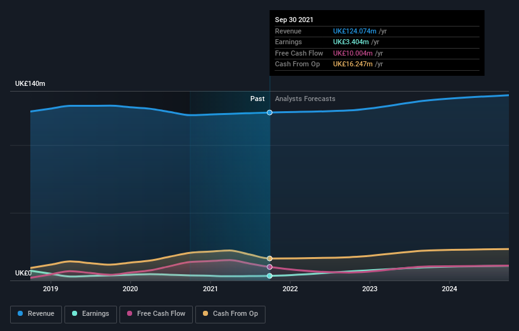Select the 2023 x-axis label

370,289
